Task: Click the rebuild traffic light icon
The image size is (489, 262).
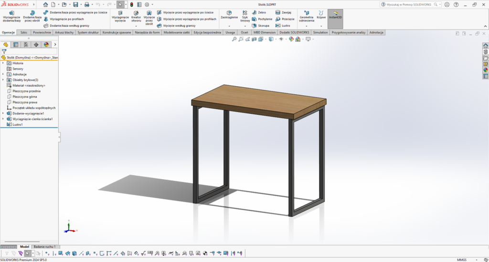Action: pos(132,4)
